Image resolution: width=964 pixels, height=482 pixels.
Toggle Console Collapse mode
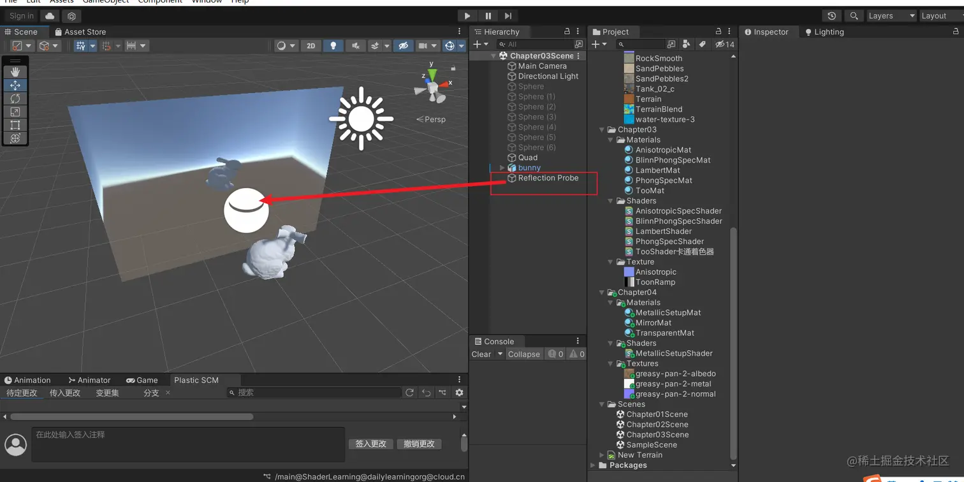click(523, 354)
